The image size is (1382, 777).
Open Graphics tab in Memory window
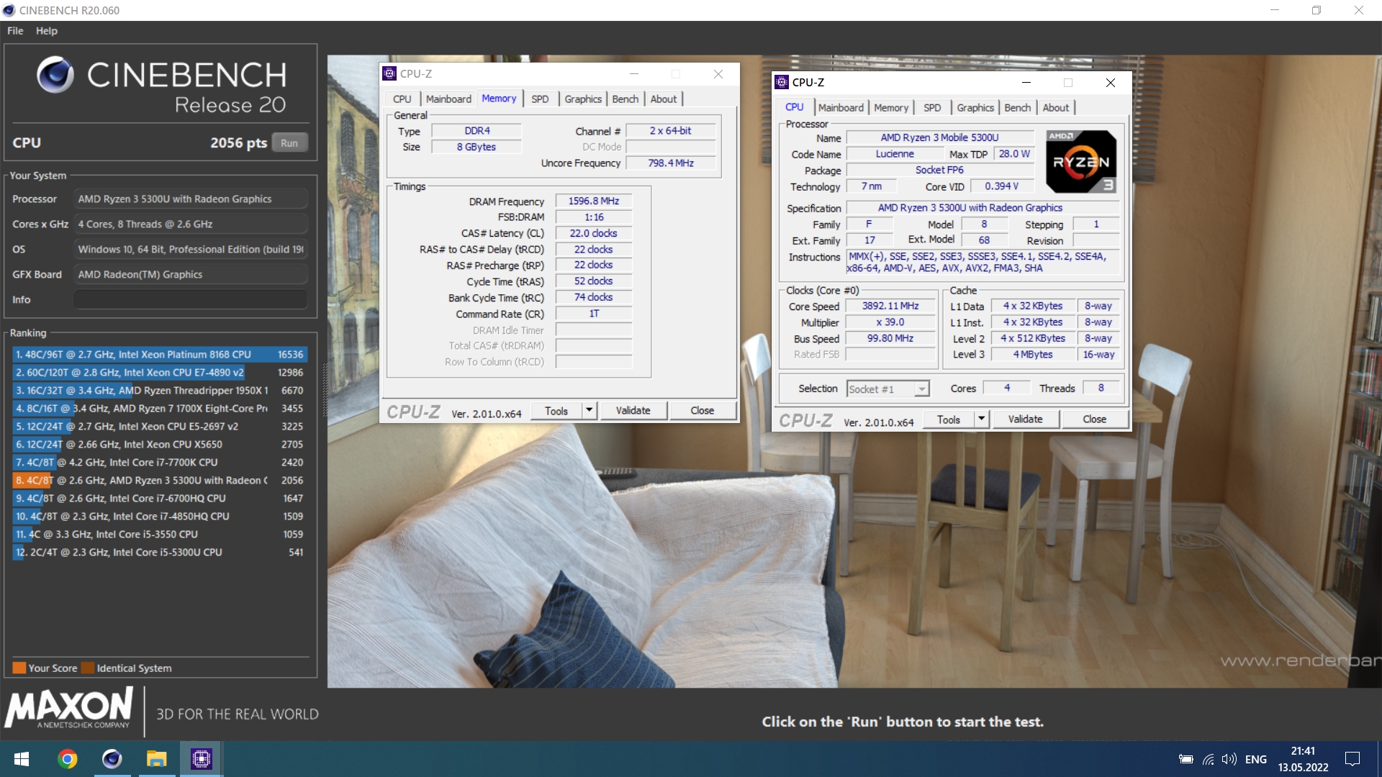pos(583,99)
